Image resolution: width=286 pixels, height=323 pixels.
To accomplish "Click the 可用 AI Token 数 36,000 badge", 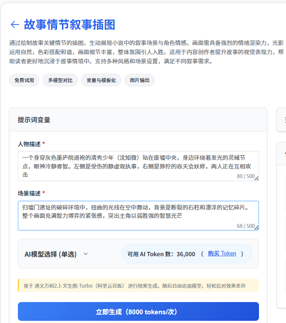I will [x=161, y=254].
